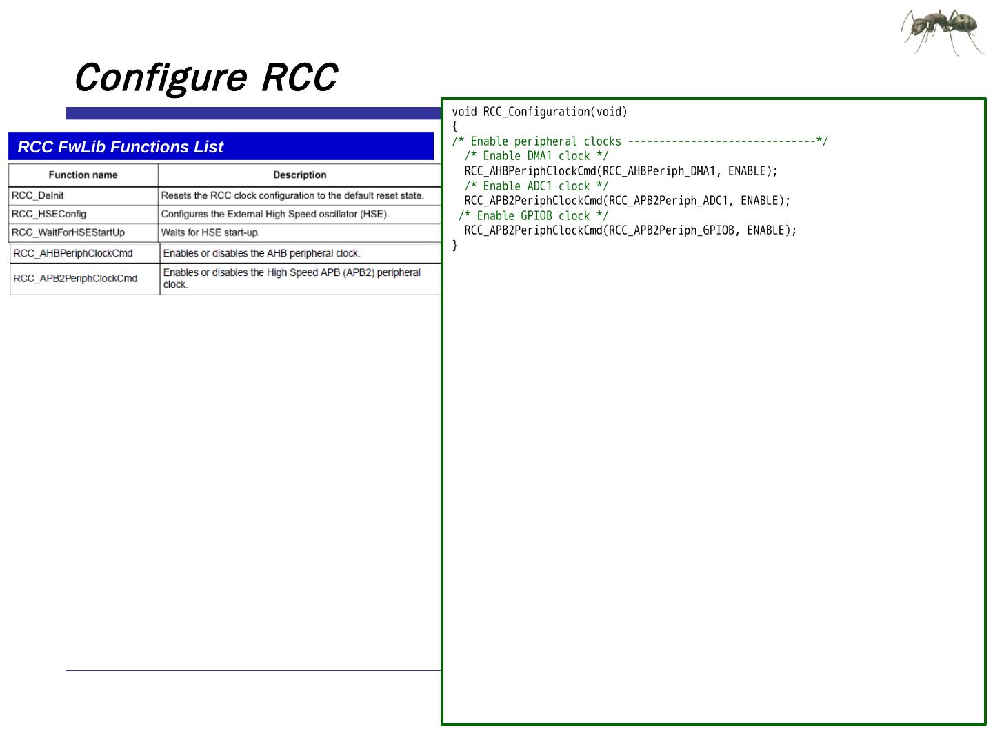Select the 'RCC FwLib Functions List' header

[221, 146]
